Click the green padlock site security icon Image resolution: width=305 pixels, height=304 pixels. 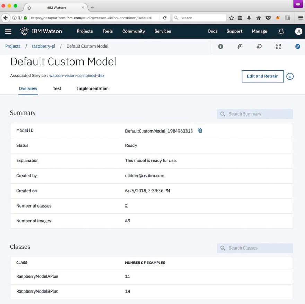pos(25,18)
